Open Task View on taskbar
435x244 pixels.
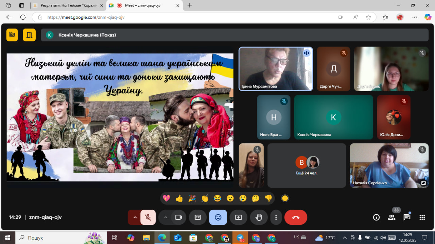point(115,238)
